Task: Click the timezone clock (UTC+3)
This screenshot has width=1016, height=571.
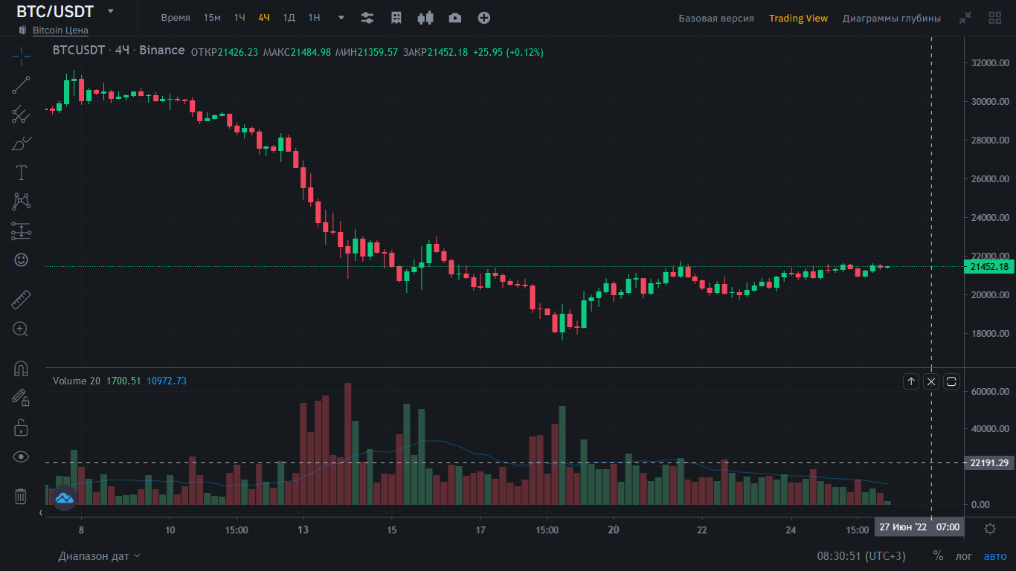Action: coord(861,556)
